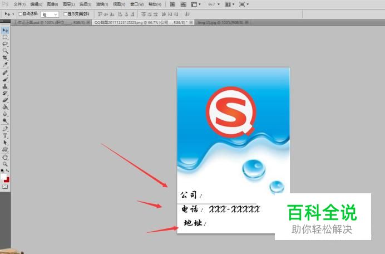Select the Crop tool

tap(5, 58)
